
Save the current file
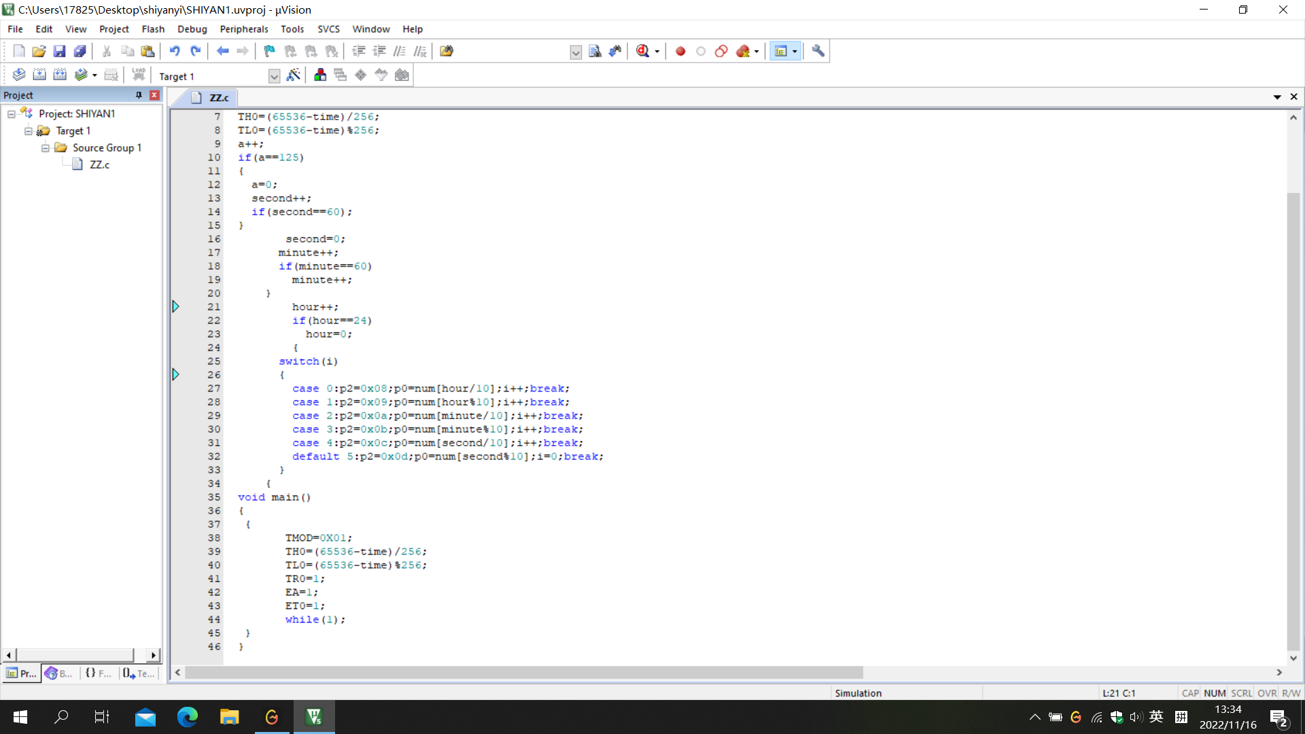(x=59, y=51)
